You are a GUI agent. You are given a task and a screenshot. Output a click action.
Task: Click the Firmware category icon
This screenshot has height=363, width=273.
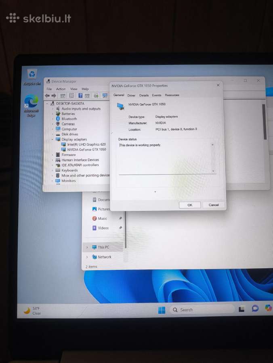(x=58, y=154)
